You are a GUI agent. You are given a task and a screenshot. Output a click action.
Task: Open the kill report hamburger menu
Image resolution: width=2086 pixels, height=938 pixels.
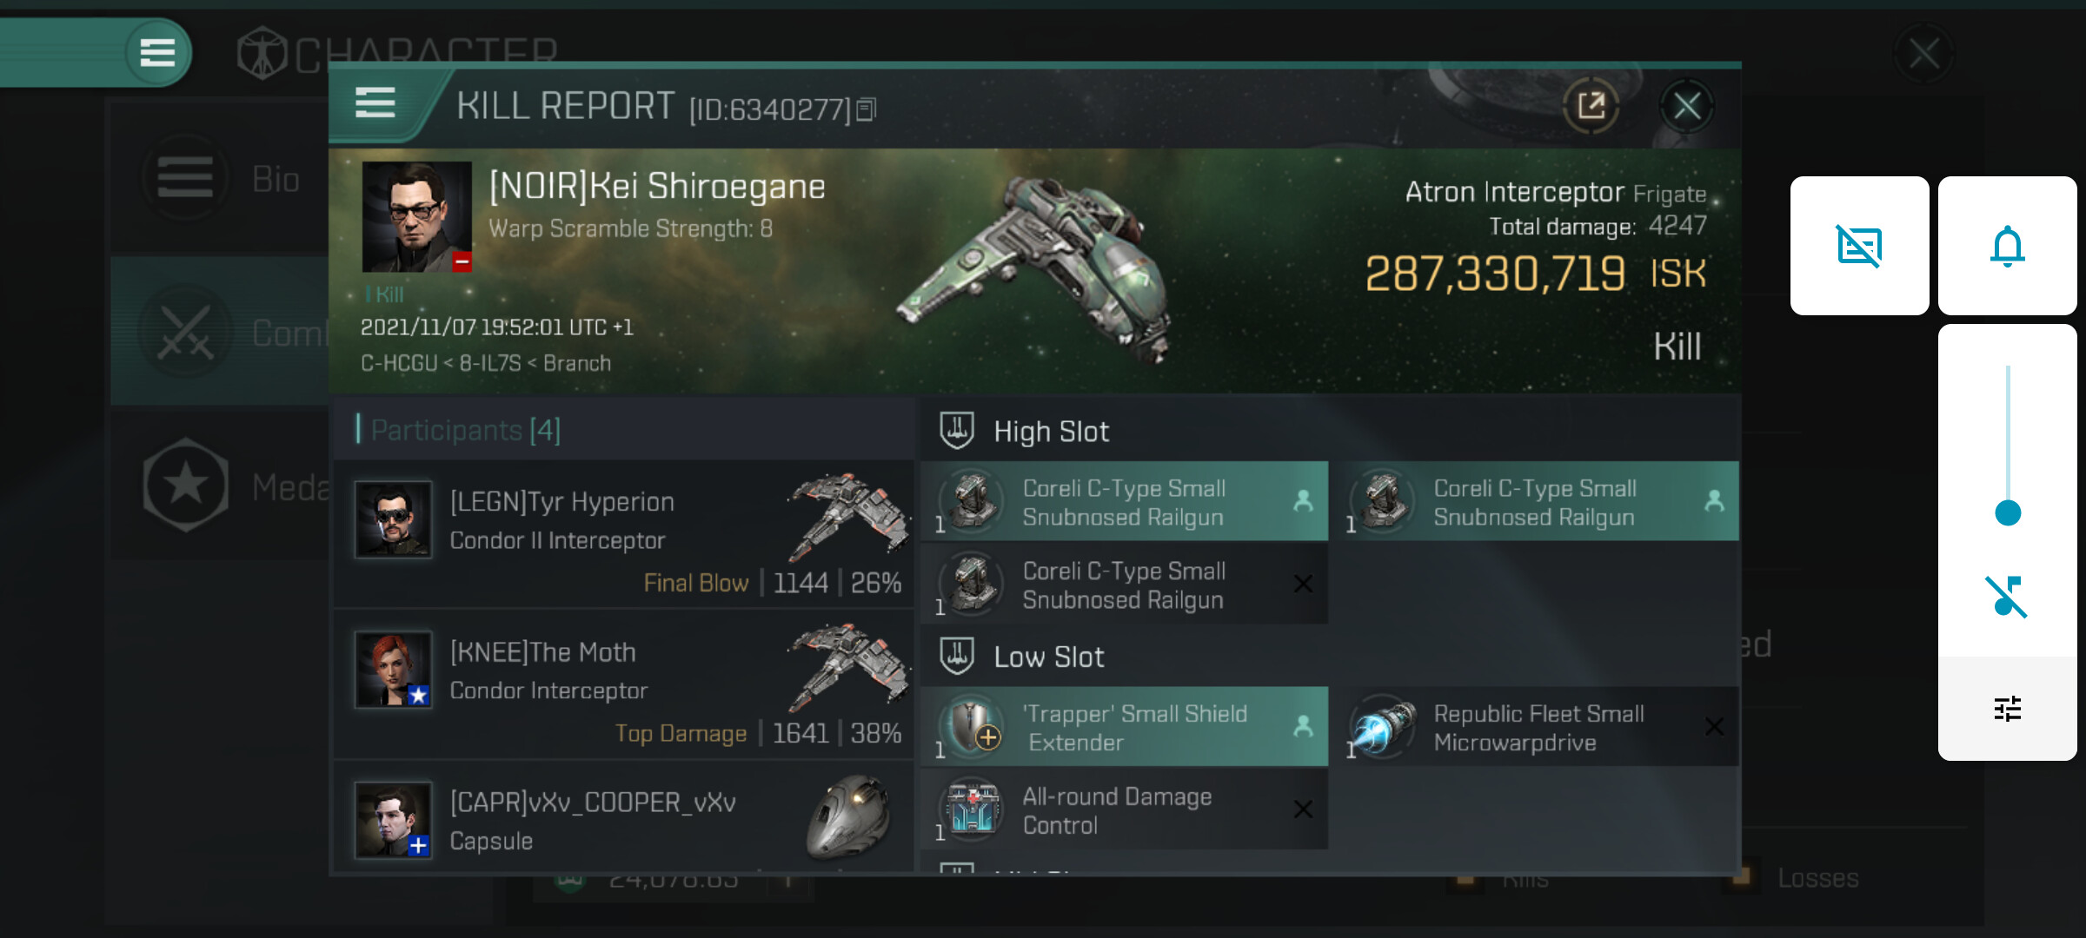pos(375,103)
